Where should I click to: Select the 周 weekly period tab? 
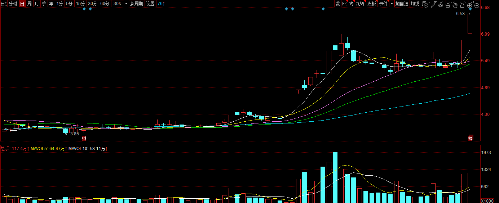tap(30, 4)
